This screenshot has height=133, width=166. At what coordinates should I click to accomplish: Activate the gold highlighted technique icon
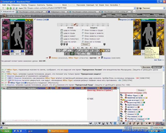[102, 50]
